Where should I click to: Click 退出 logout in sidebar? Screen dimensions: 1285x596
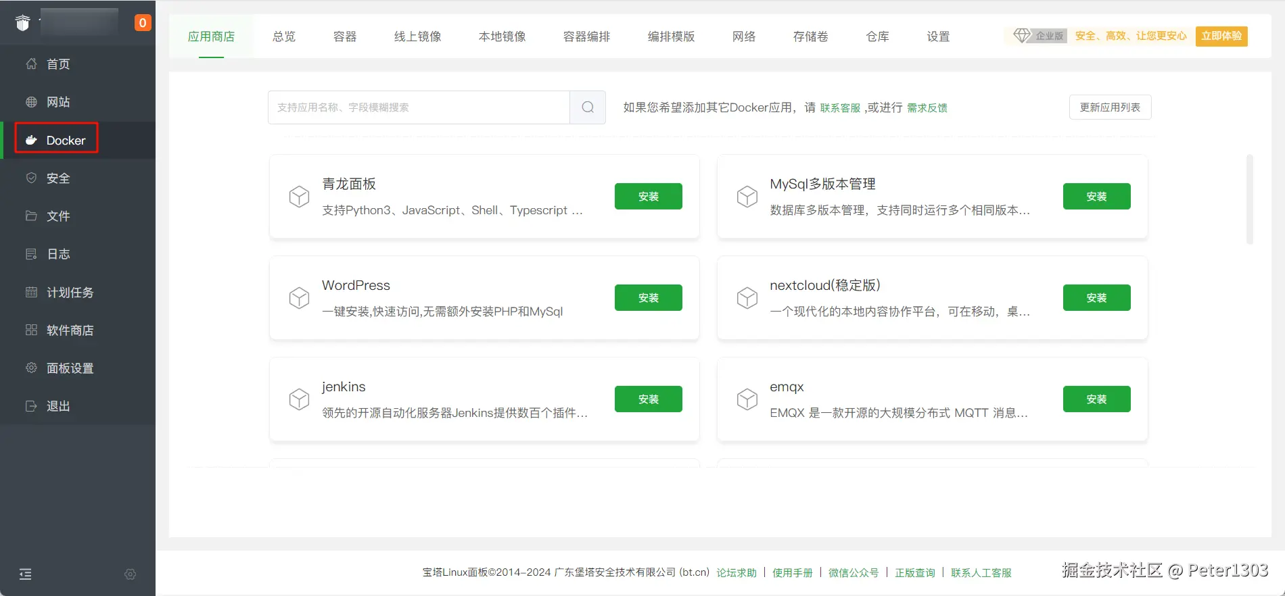[78, 406]
